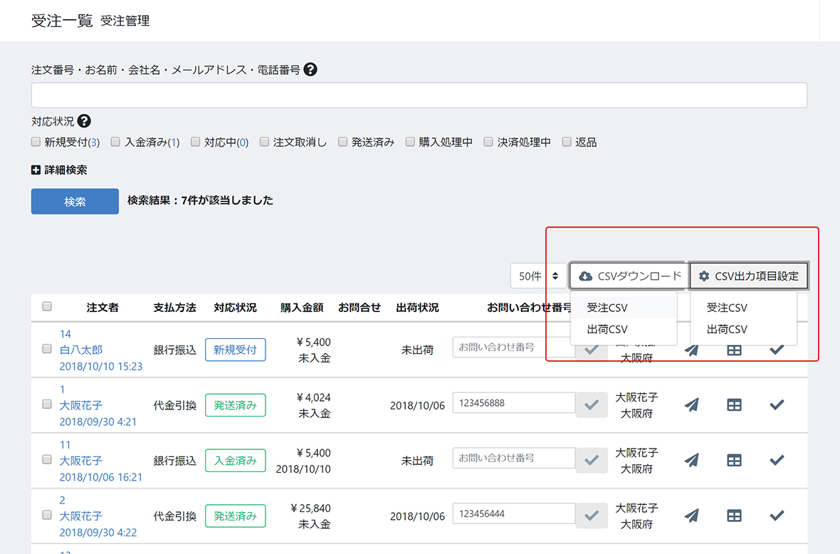Click the help icon beside search field label
This screenshot has width=840, height=554.
pos(310,70)
